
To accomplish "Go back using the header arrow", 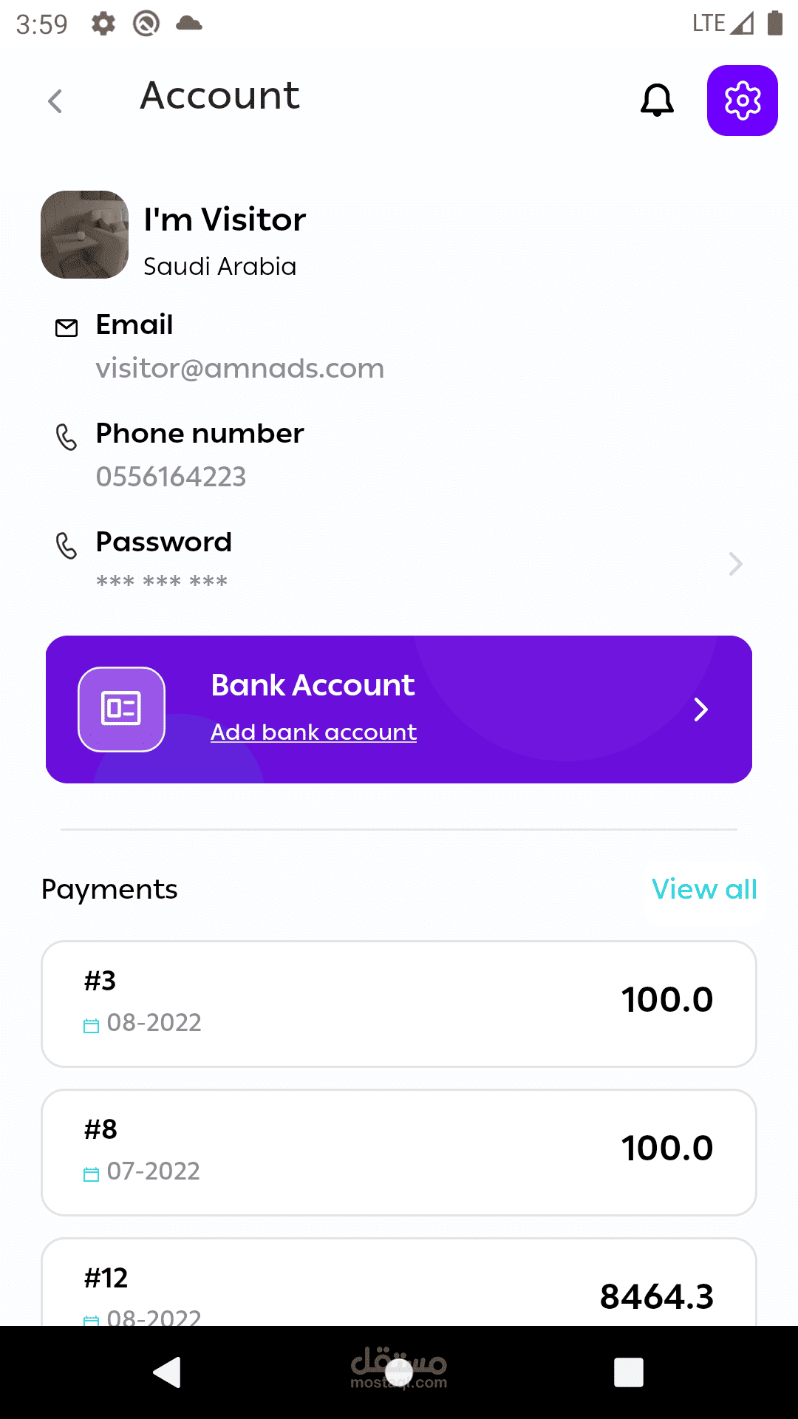I will tap(55, 101).
